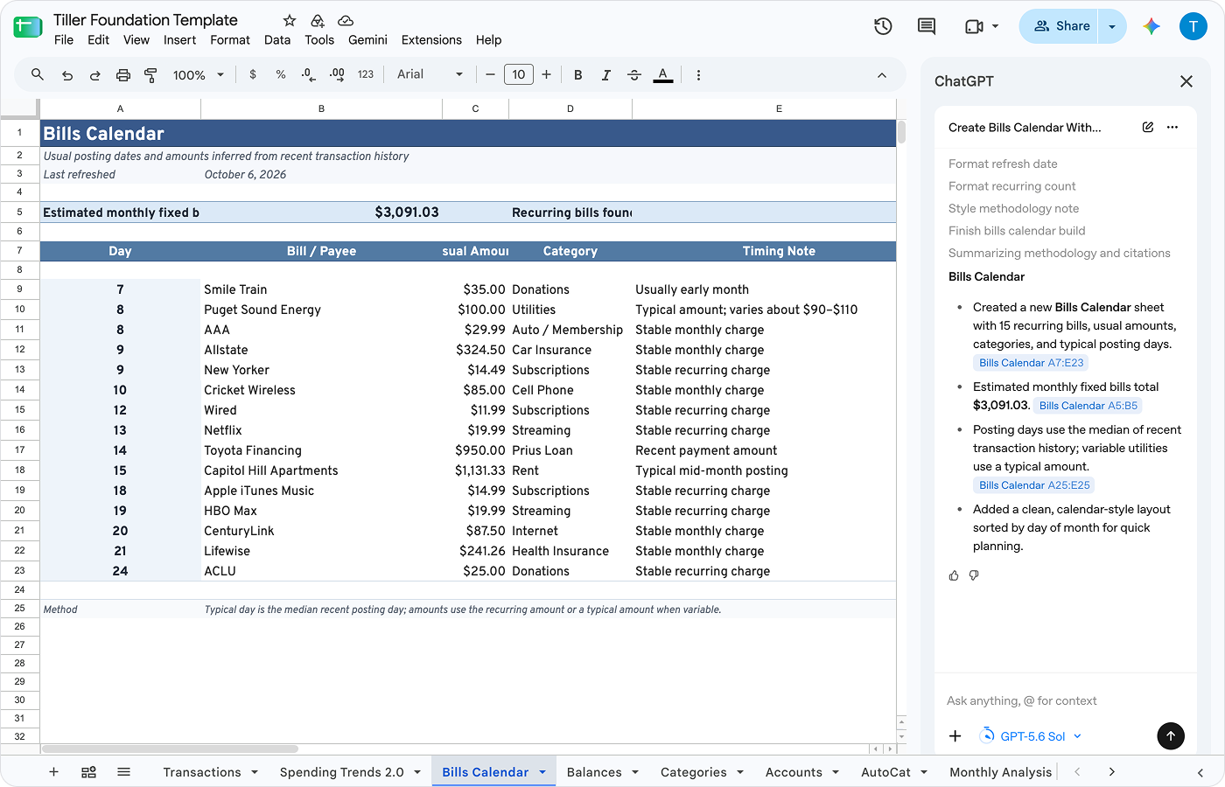Image resolution: width=1225 pixels, height=787 pixels.
Task: Collapse the toolbar menus chevron
Action: click(x=882, y=75)
